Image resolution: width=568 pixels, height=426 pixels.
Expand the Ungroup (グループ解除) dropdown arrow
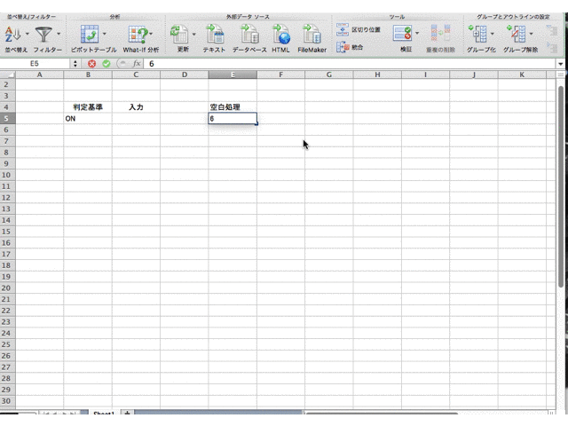pyautogui.click(x=531, y=35)
